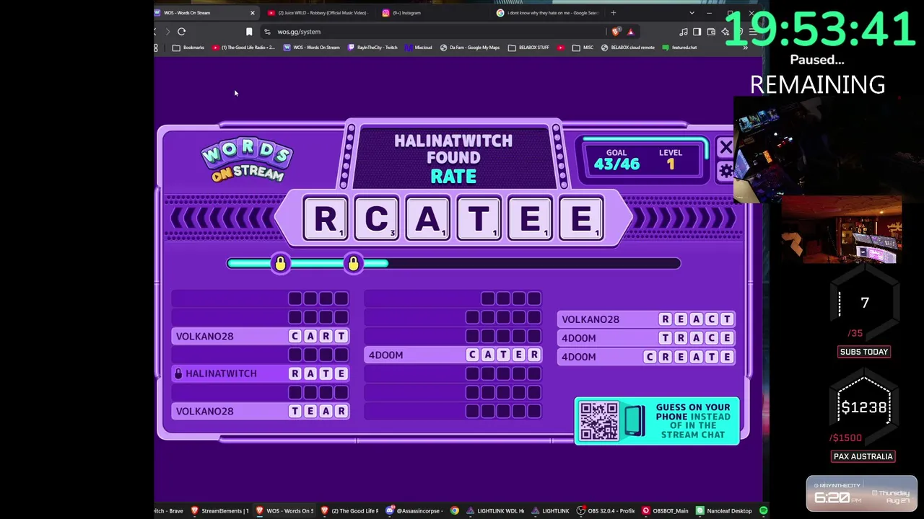Select the TRACE word row by 4DOOM
The height and width of the screenshot is (519, 924).
[x=646, y=338]
